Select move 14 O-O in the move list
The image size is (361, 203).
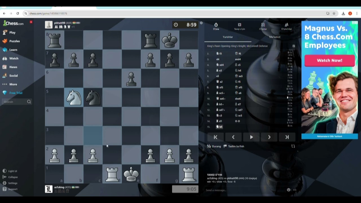(x=237, y=121)
